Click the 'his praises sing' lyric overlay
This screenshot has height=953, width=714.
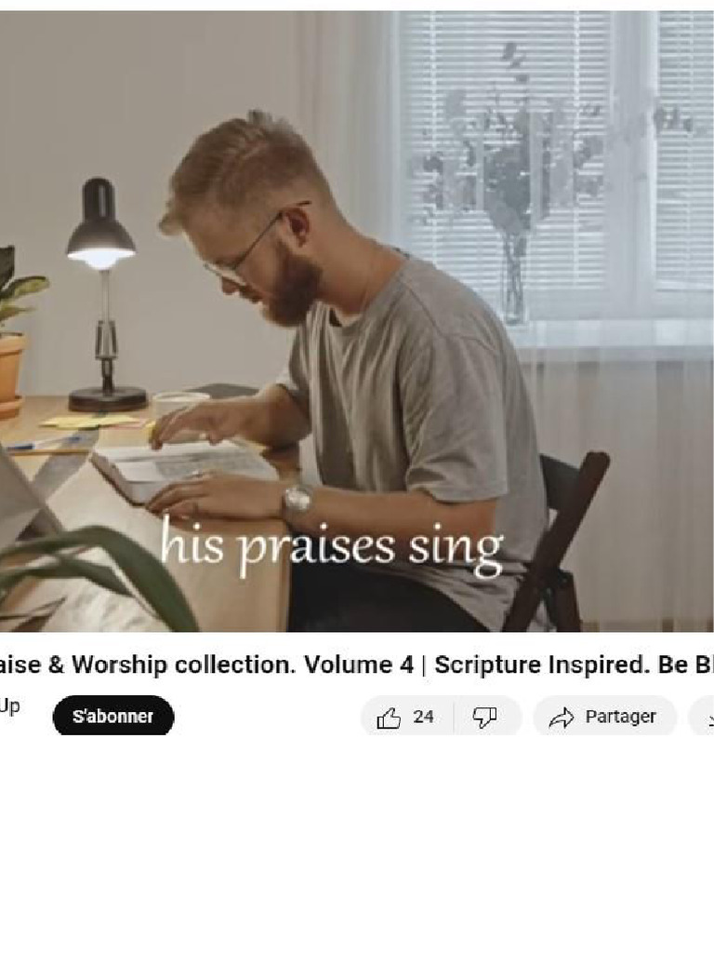(332, 547)
